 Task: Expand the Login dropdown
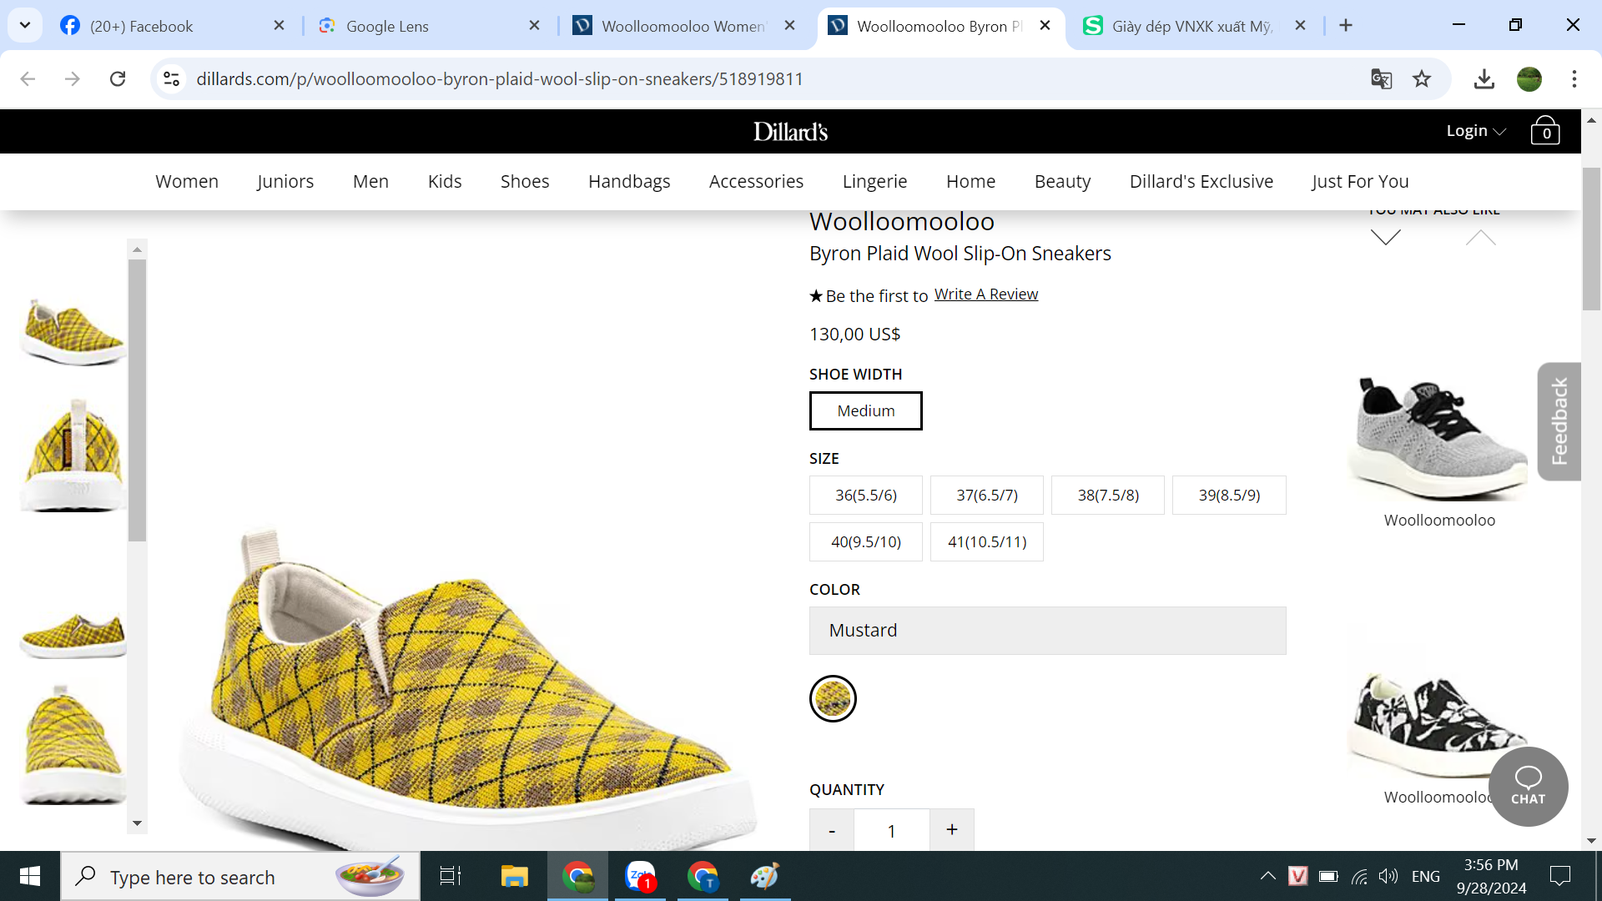point(1475,131)
